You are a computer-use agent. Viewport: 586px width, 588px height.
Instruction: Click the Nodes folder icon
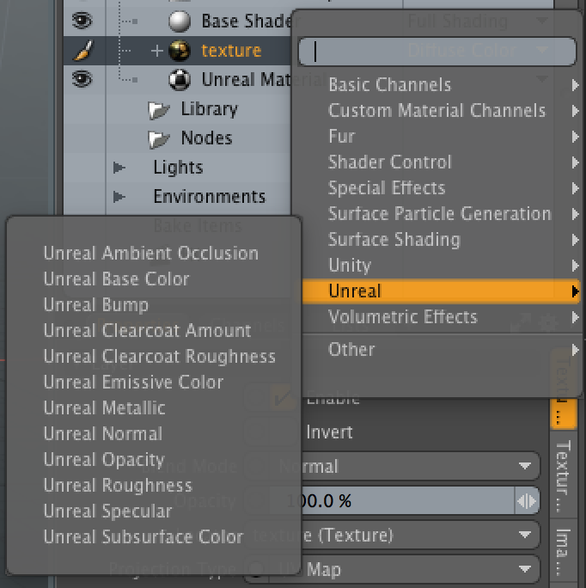(x=159, y=138)
